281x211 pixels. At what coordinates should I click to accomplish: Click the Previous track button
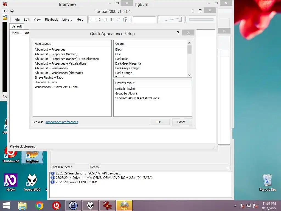tap(112, 20)
